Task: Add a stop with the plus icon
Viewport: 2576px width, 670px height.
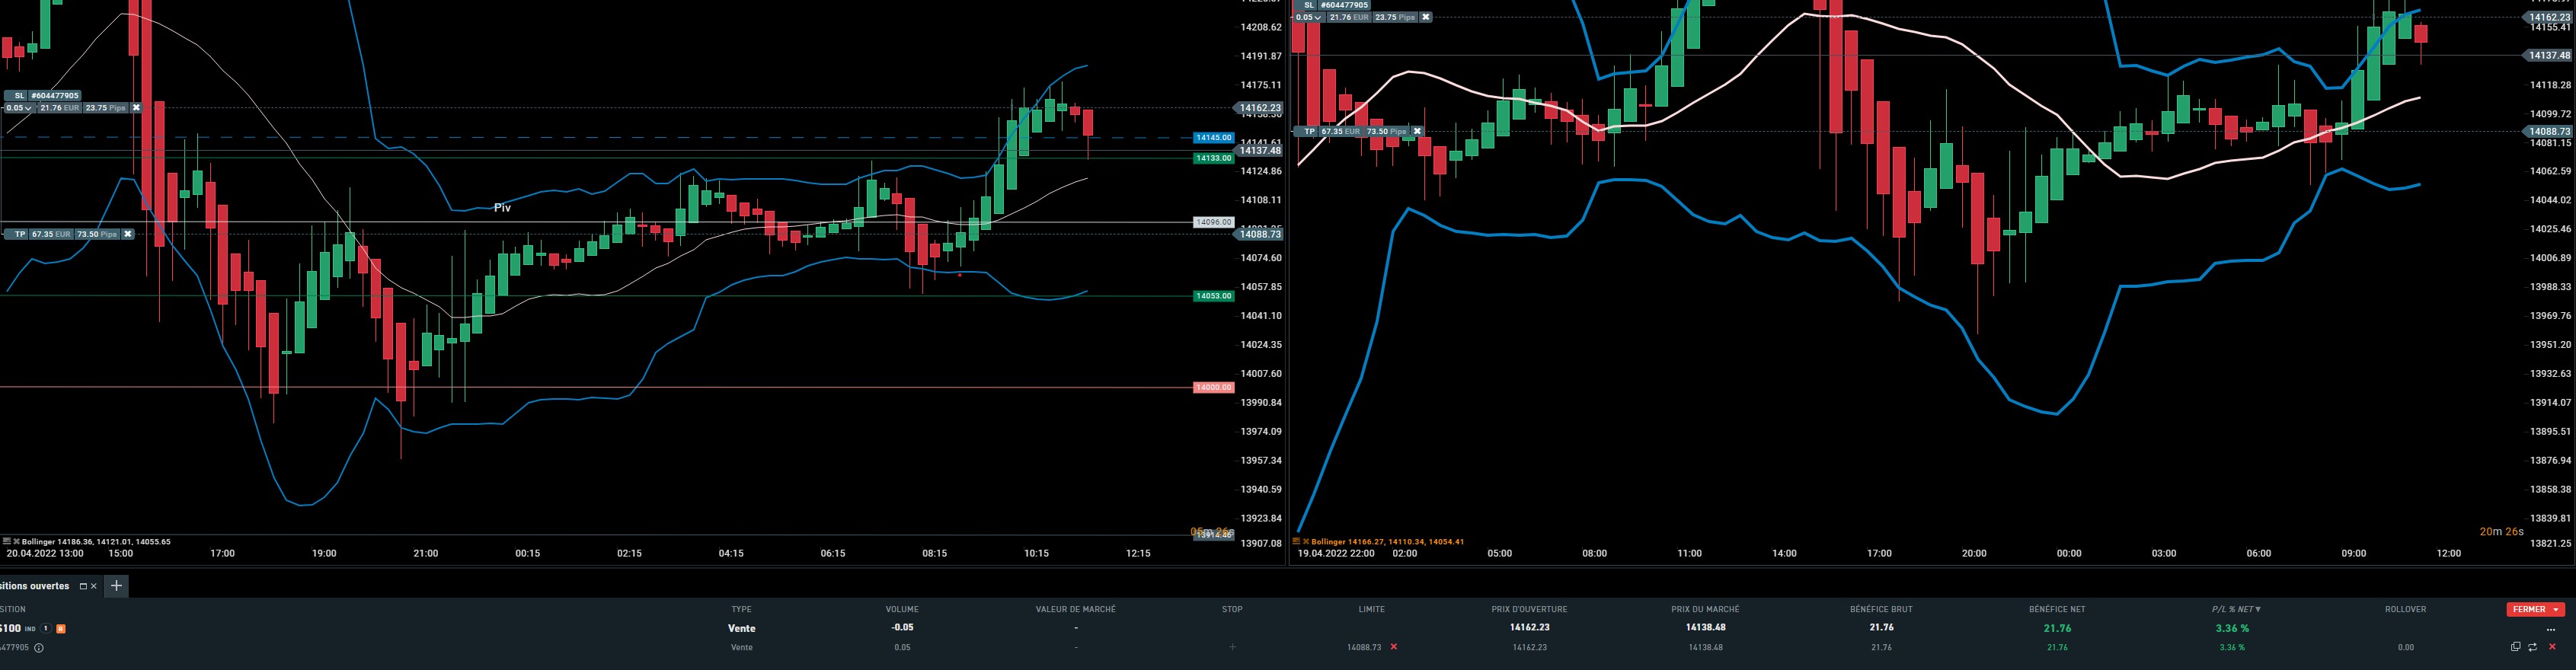Action: [1232, 647]
